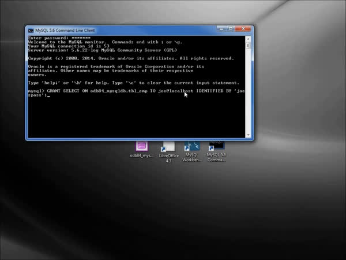Click the console vertical scrollbar thumb
The image size is (346, 260).
click(248, 45)
